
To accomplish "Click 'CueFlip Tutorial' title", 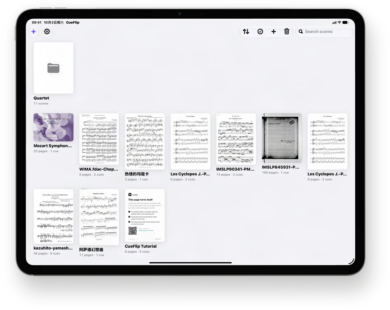I will [x=141, y=246].
